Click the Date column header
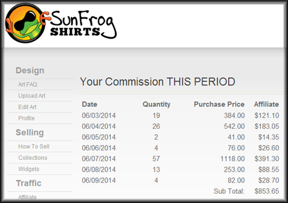Screen dimensions: 288x203 point(90,104)
